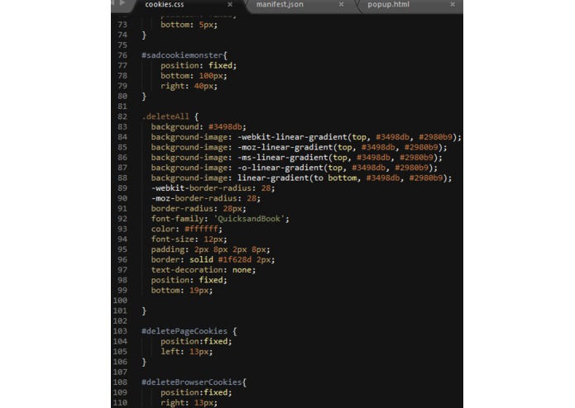Click the text-decoration: none line

pos(204,270)
